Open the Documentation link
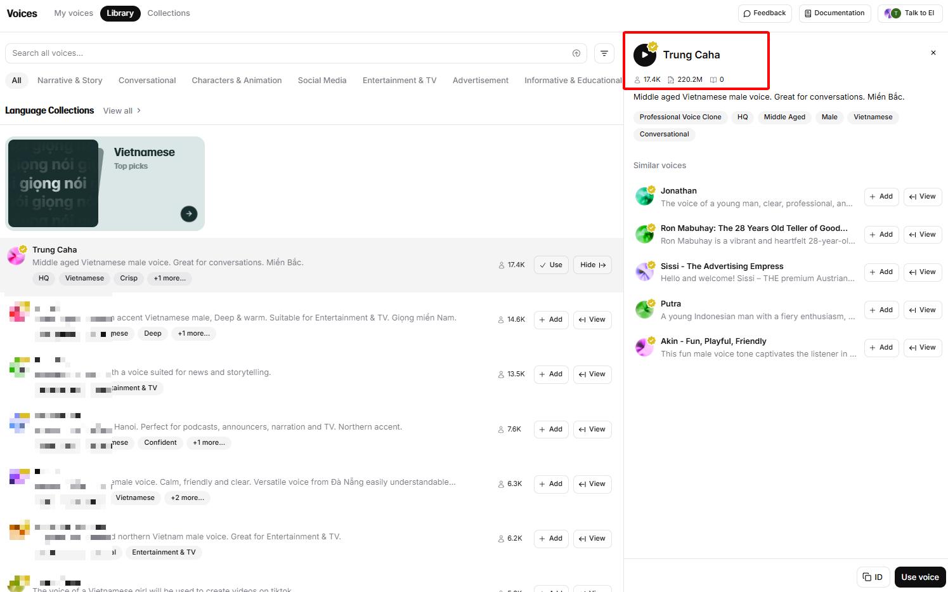The image size is (948, 592). pos(834,13)
